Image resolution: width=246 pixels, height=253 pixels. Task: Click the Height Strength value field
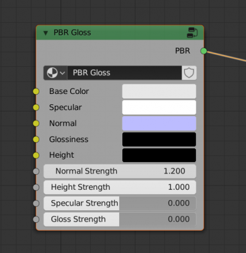coord(120,187)
